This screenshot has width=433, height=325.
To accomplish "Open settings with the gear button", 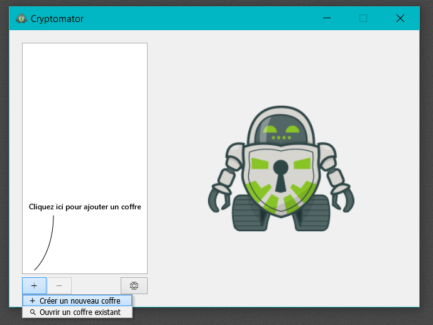I will (x=134, y=285).
